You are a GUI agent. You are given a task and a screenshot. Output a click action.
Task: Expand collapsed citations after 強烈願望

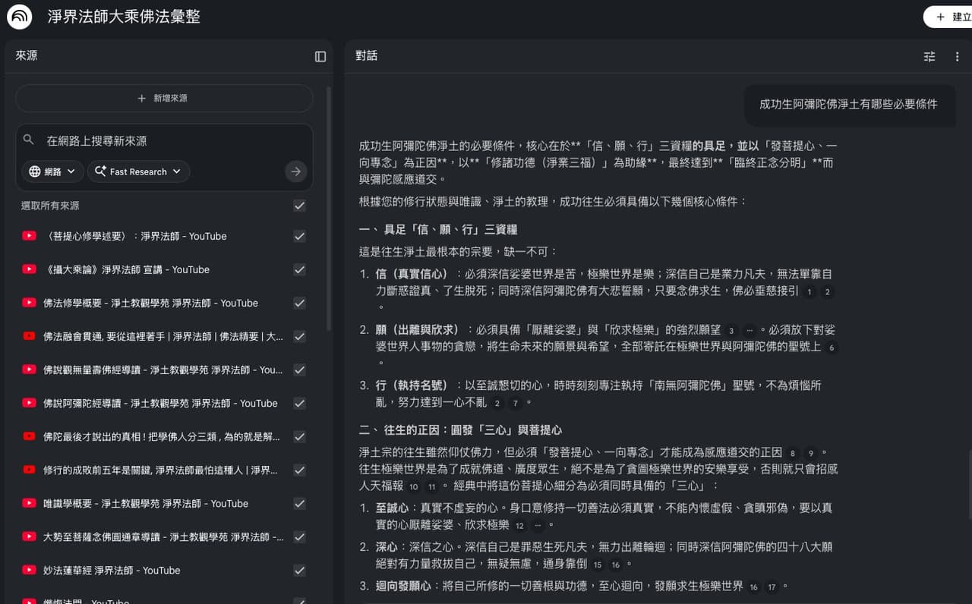[x=750, y=330]
